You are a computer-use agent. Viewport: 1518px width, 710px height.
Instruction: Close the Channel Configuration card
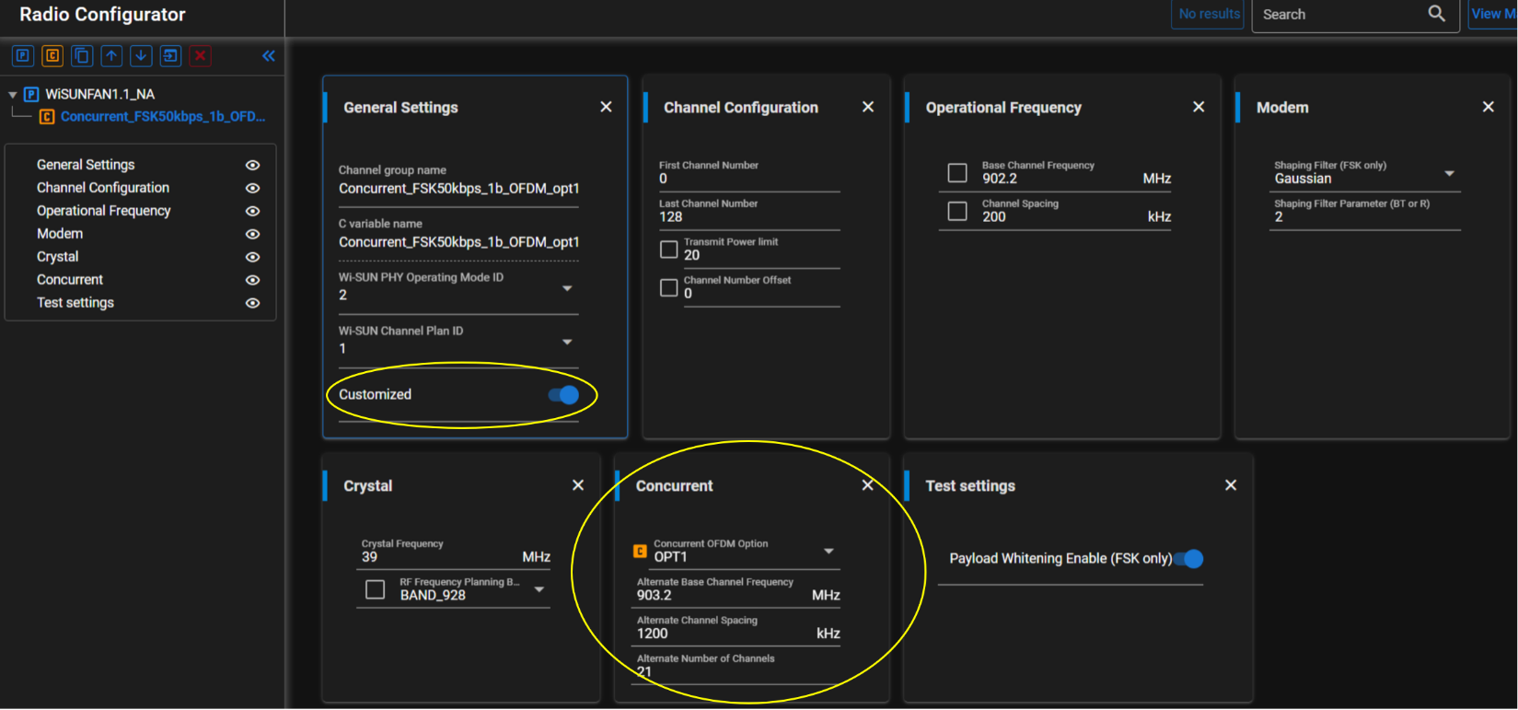point(867,107)
